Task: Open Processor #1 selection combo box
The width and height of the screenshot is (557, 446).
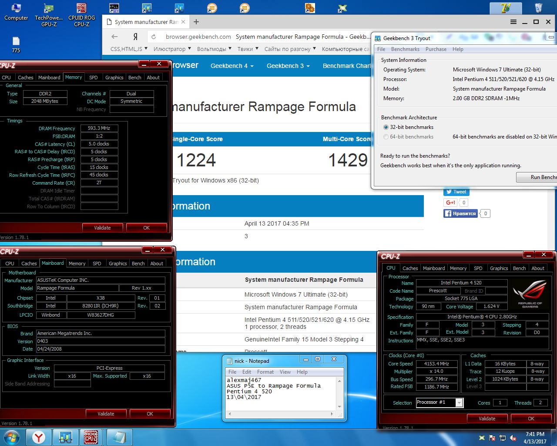Action: pos(439,402)
